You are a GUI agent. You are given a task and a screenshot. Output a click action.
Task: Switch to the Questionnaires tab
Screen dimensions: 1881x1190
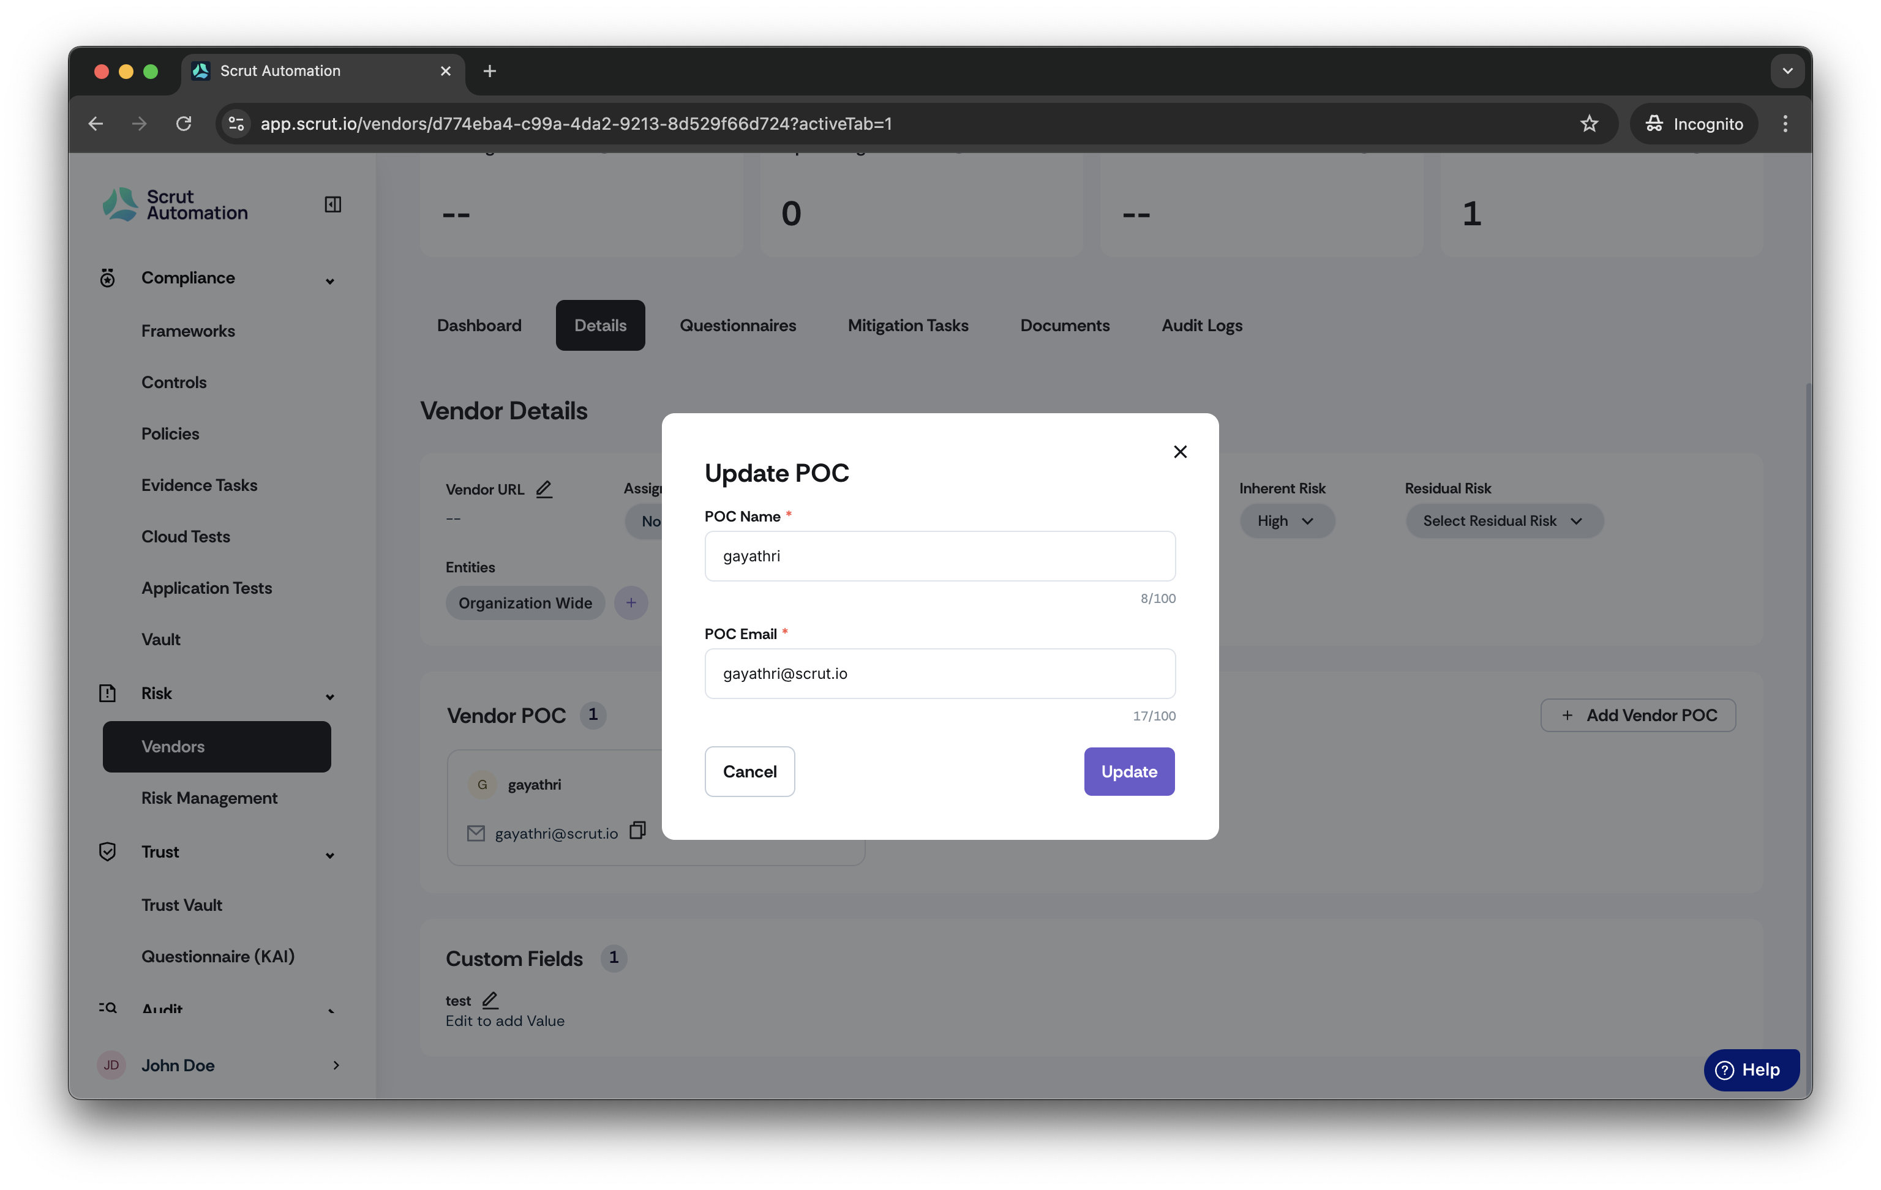737,326
